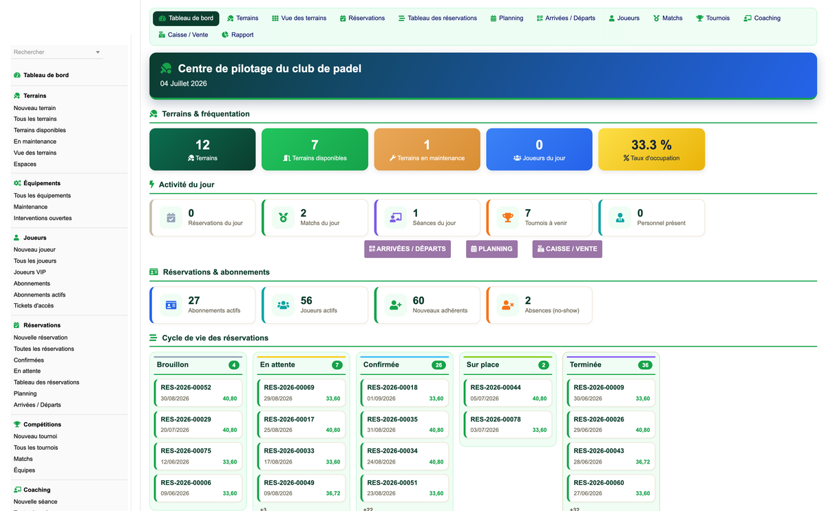Open reservation card RES-2026-00069
The image size is (826, 511).
pos(301,393)
